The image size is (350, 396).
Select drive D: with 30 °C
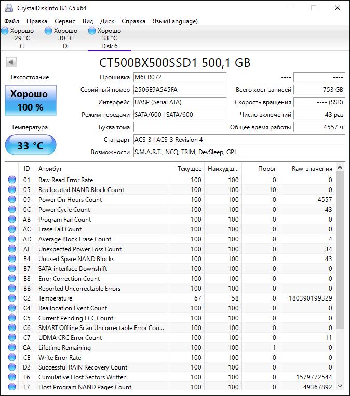click(x=66, y=38)
